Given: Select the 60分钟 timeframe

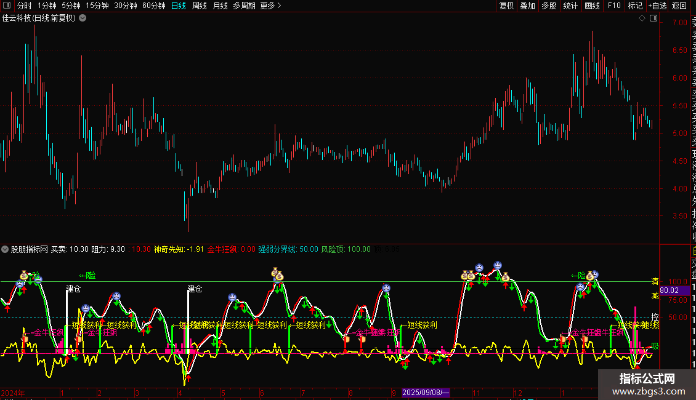Looking at the screenshot, I should pos(154,6).
